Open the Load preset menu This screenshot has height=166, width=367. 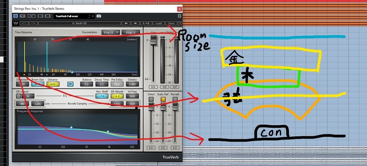(159, 23)
